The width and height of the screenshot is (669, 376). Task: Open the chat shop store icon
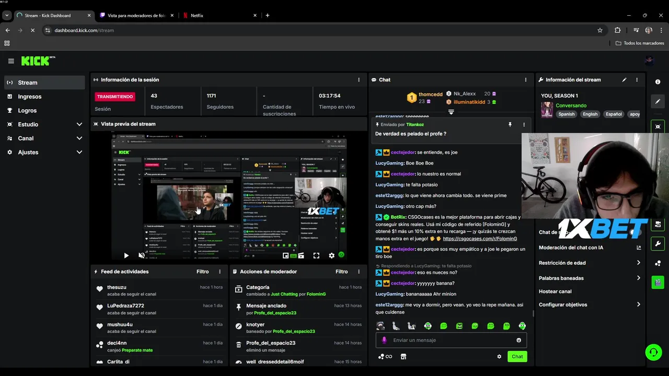(x=403, y=357)
